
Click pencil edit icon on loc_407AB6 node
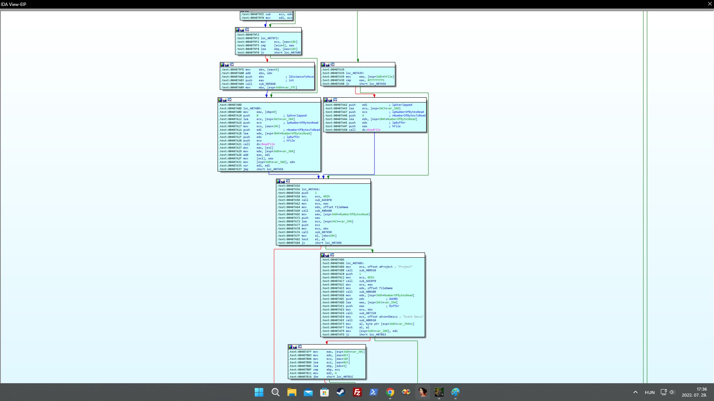coord(327,255)
